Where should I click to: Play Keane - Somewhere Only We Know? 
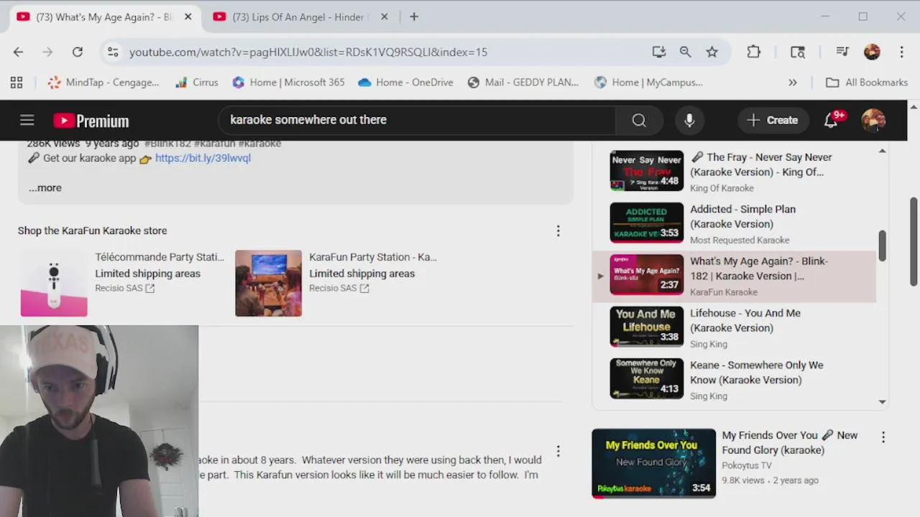click(x=734, y=379)
